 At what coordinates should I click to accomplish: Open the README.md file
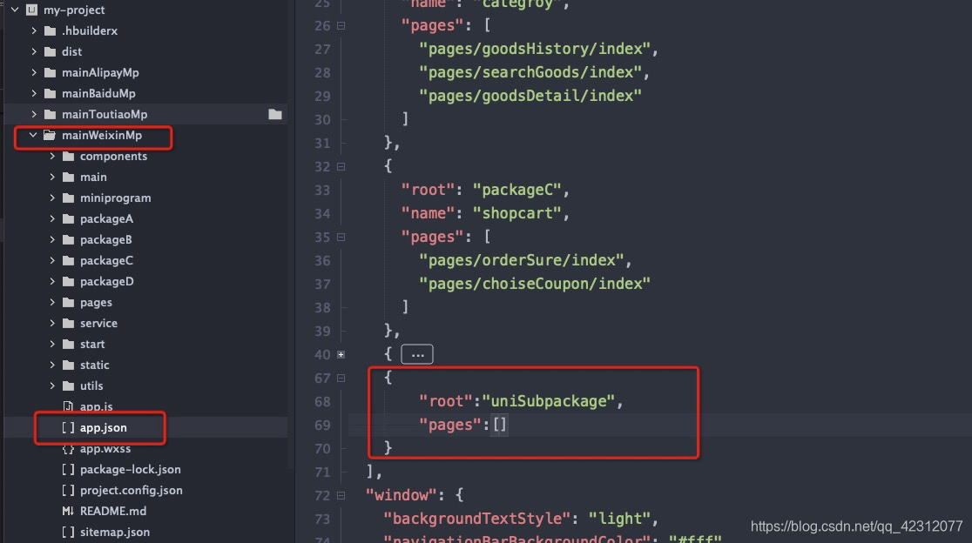click(113, 511)
